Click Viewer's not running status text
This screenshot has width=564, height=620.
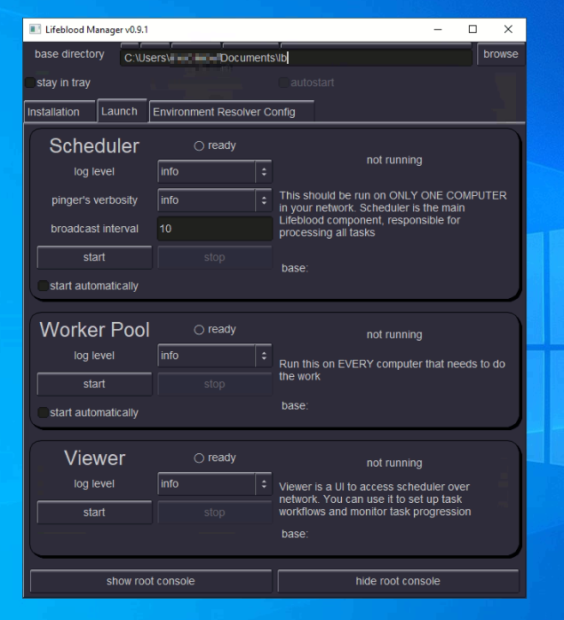click(x=394, y=463)
